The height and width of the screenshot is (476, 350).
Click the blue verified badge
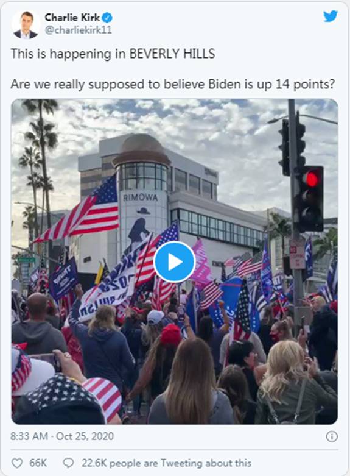107,18
